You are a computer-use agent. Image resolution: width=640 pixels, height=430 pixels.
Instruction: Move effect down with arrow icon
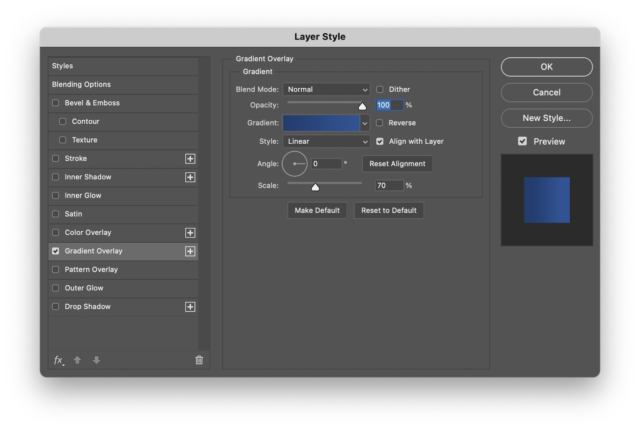click(x=96, y=360)
